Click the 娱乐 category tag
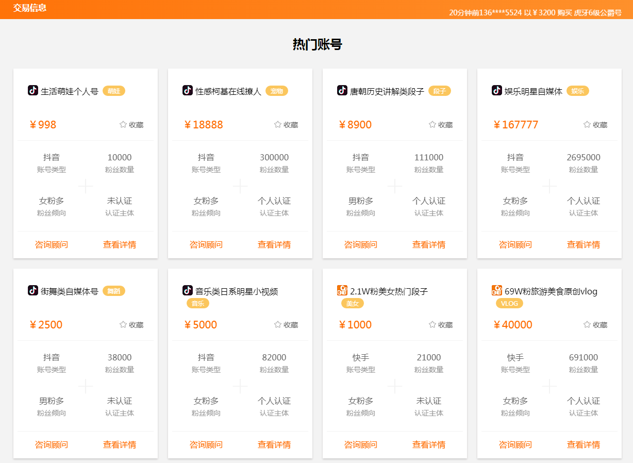 [x=578, y=91]
